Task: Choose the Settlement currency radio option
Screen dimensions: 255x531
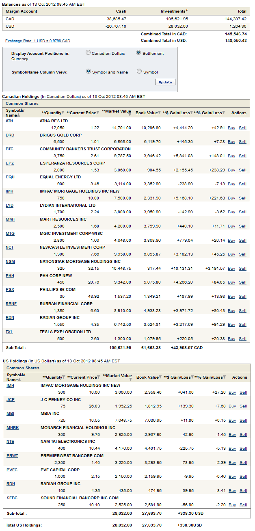Action: pyautogui.click(x=138, y=53)
